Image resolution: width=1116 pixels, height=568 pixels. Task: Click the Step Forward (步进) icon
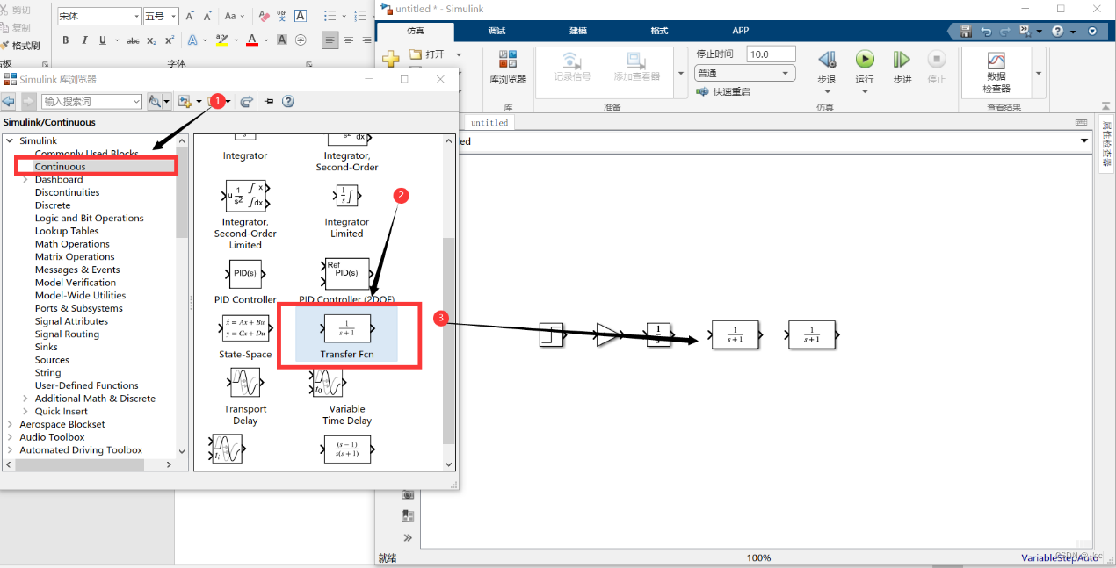click(902, 59)
